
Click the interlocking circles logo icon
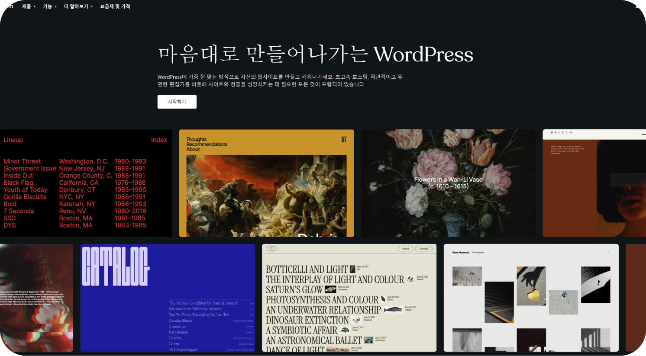(x=271, y=249)
